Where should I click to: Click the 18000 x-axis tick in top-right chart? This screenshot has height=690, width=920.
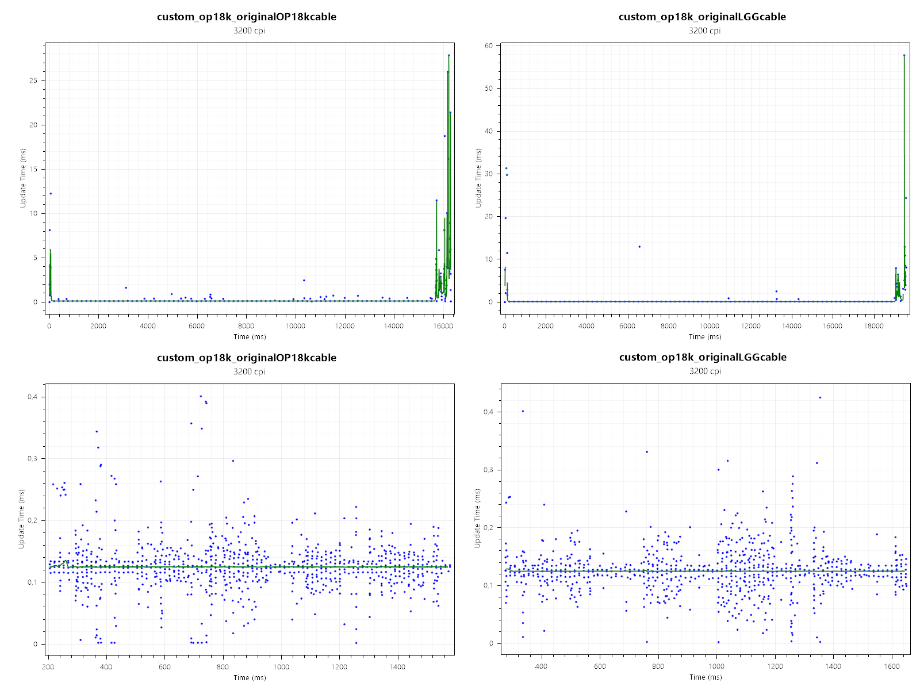873,326
